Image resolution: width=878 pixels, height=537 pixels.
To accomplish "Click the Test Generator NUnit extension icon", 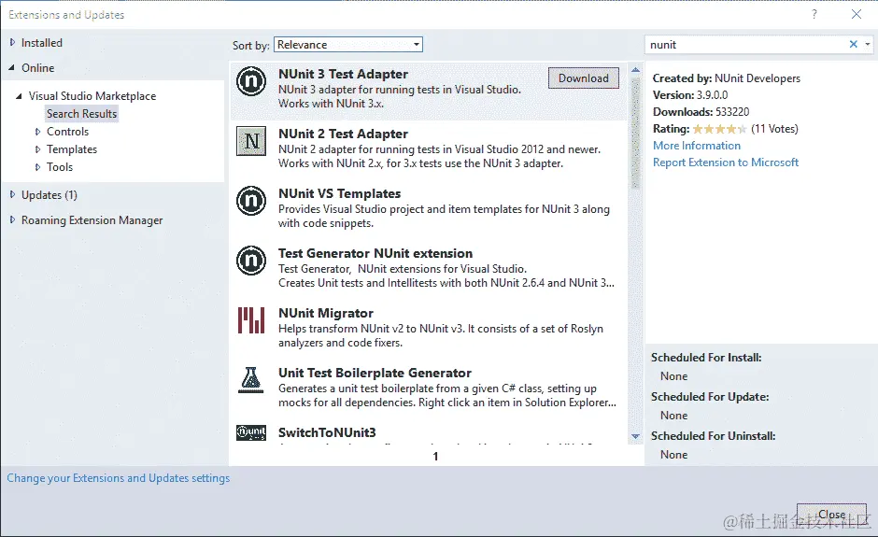I will (251, 261).
